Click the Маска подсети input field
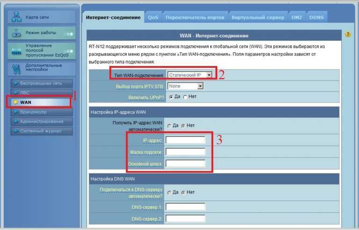 tap(186, 151)
